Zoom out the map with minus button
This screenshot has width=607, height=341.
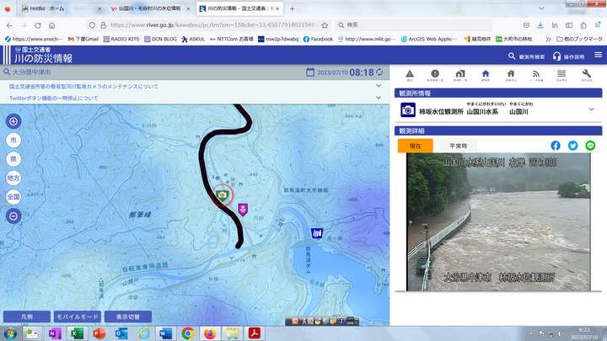(x=13, y=216)
